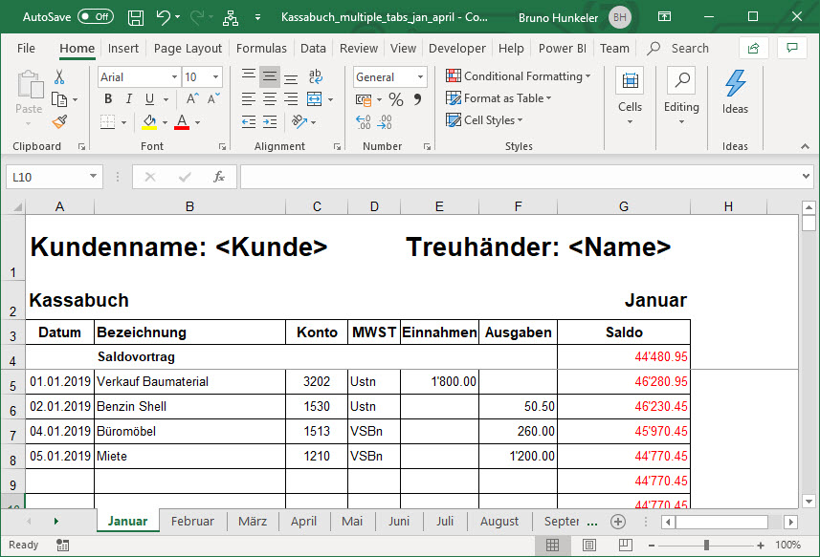Toggle Italic formatting
This screenshot has height=557, width=820.
129,99
